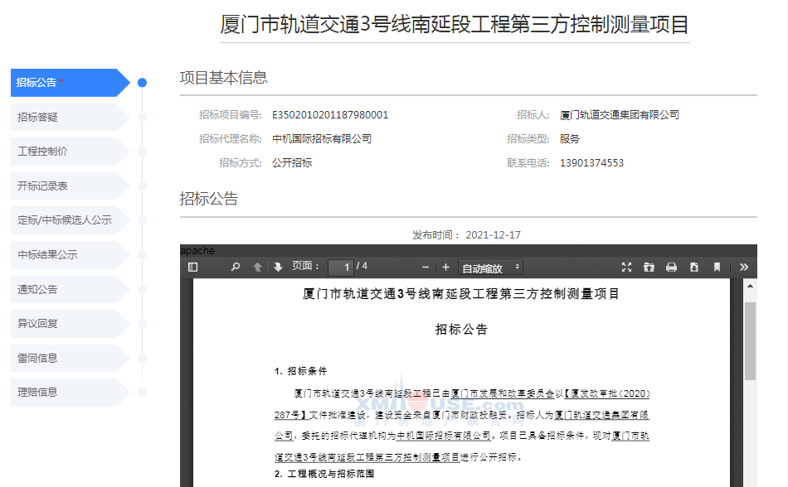Go to the previous PDF page
This screenshot has width=788, height=487.
(257, 268)
